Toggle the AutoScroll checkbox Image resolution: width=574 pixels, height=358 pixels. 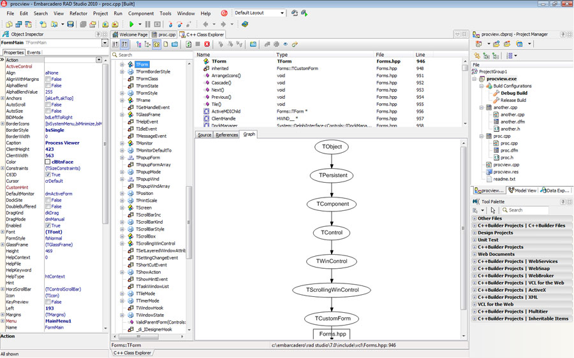(x=48, y=104)
